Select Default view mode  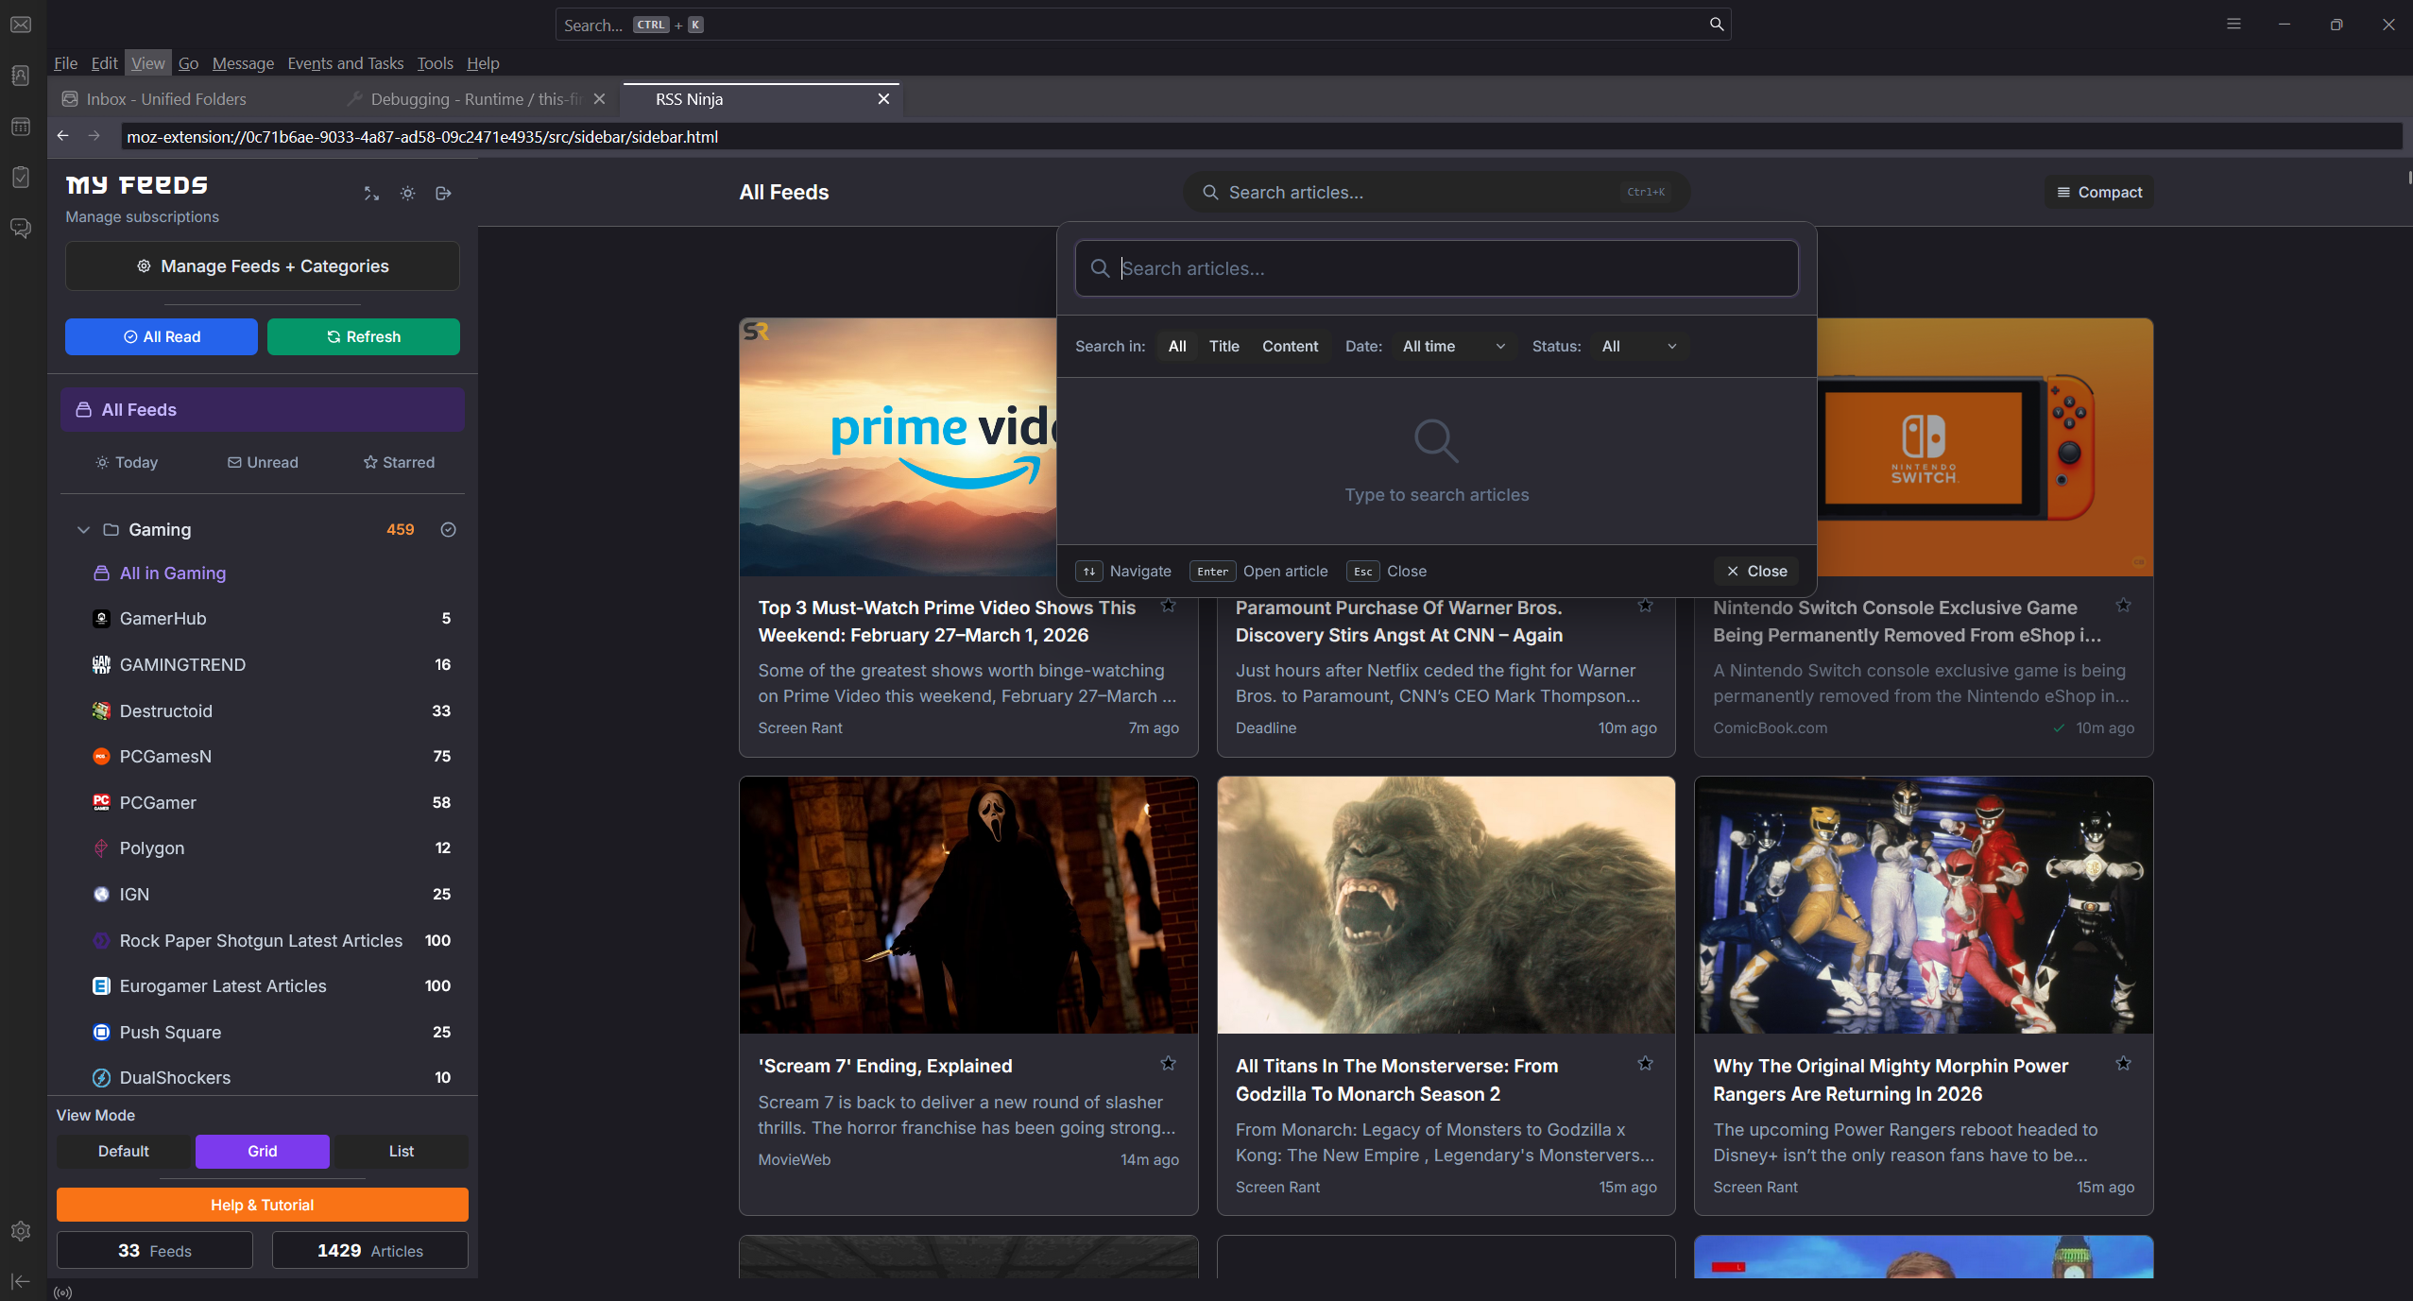(124, 1151)
